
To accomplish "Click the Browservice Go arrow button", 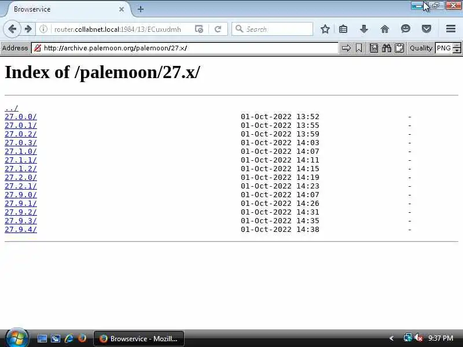I will (x=346, y=48).
